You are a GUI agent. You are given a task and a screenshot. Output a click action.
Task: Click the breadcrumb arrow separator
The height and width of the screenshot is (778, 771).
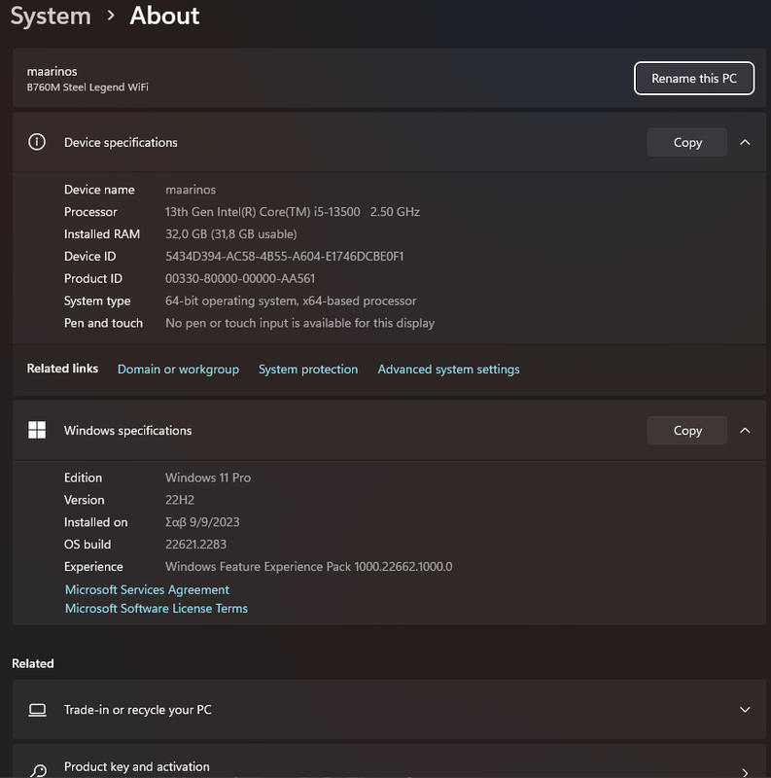(111, 16)
